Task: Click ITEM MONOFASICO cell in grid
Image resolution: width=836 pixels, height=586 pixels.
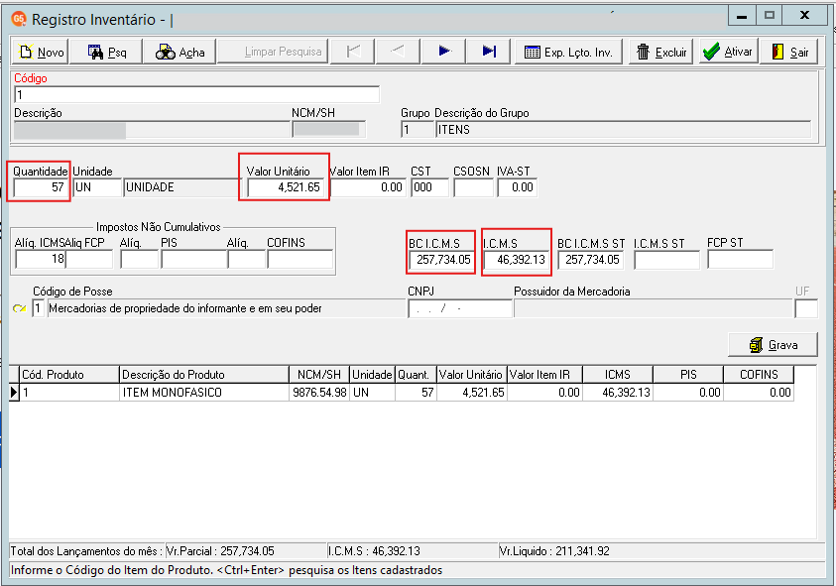Action: click(x=204, y=393)
